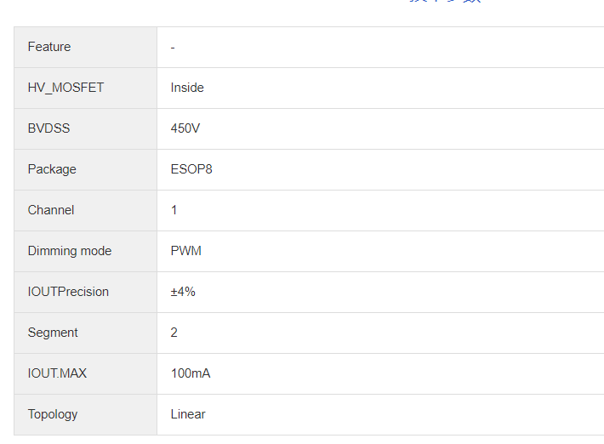This screenshot has height=444, width=604.
Task: Click the PWM value cell
Action: tap(186, 251)
